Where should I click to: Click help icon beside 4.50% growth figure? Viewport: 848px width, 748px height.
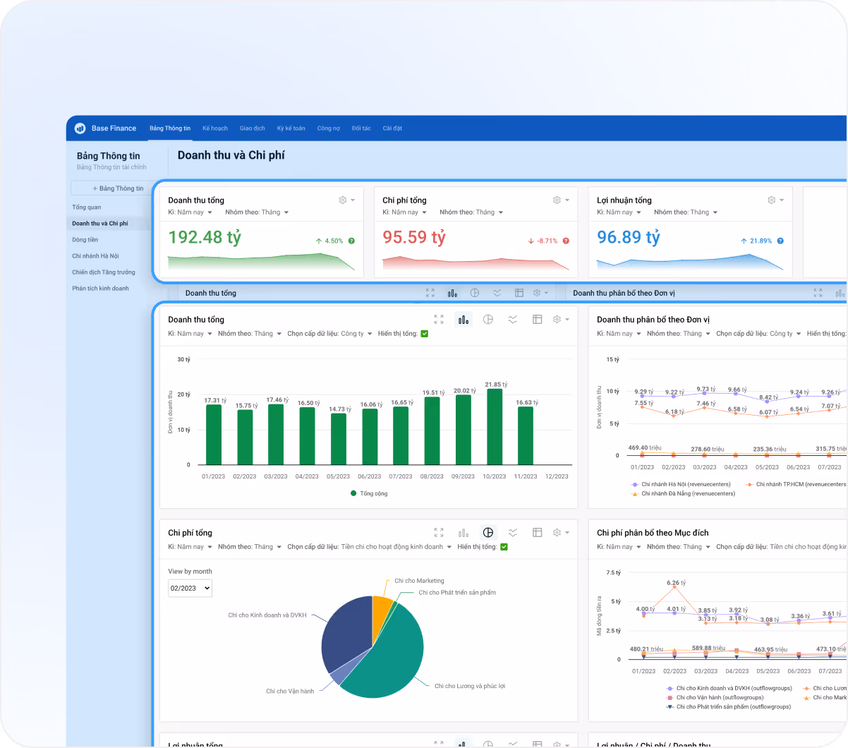pos(351,241)
